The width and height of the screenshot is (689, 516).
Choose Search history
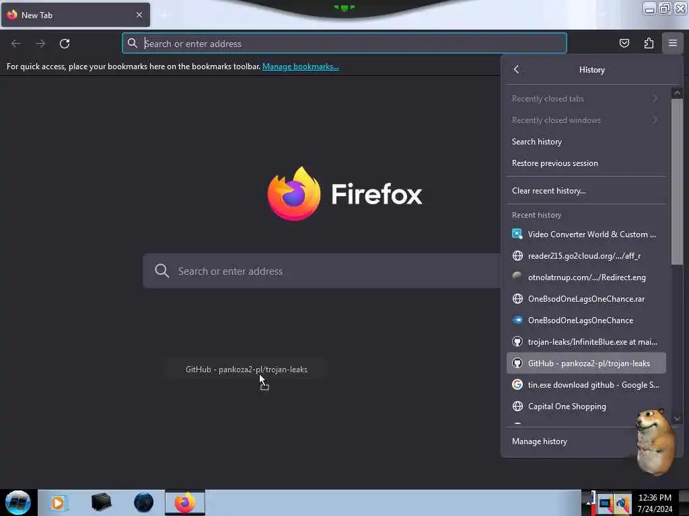pos(586,141)
